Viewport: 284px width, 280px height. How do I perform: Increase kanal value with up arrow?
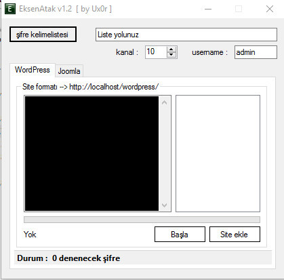[x=171, y=49]
